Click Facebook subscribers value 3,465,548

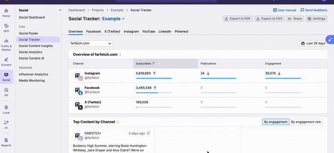(x=144, y=88)
